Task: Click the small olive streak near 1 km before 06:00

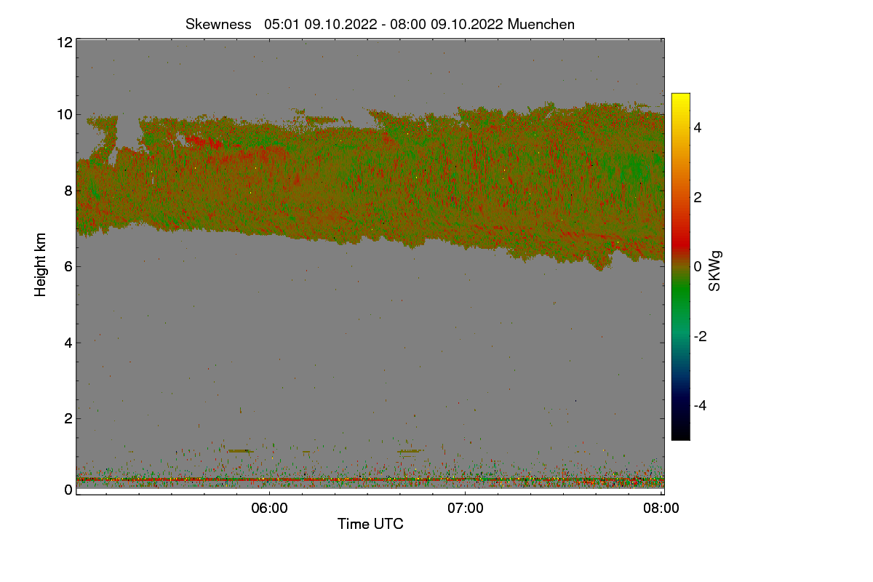Action: click(x=241, y=451)
